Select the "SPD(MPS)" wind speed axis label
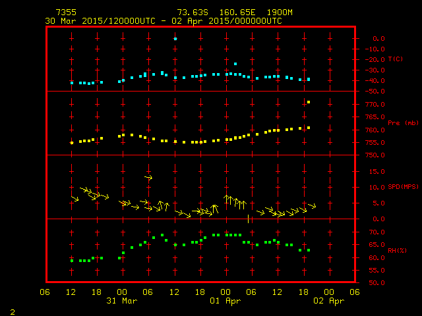The image size is (422, 316). 403,186
